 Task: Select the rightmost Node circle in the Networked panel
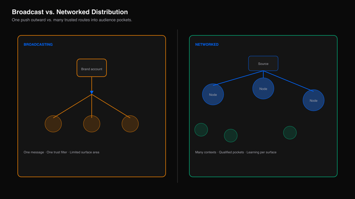pos(314,100)
